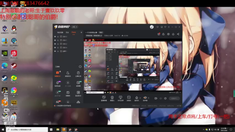The image size is (235, 132).
Task: Open the 读弹幕 read-danmaku tool
Action: [x=78, y=84]
